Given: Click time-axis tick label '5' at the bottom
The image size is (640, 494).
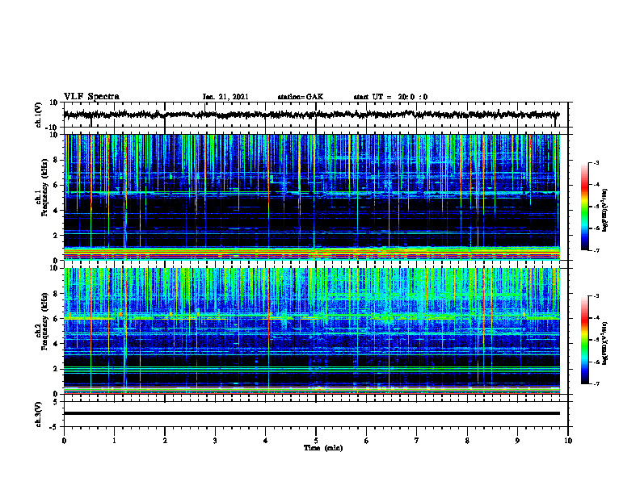Looking at the screenshot, I should pos(316,441).
